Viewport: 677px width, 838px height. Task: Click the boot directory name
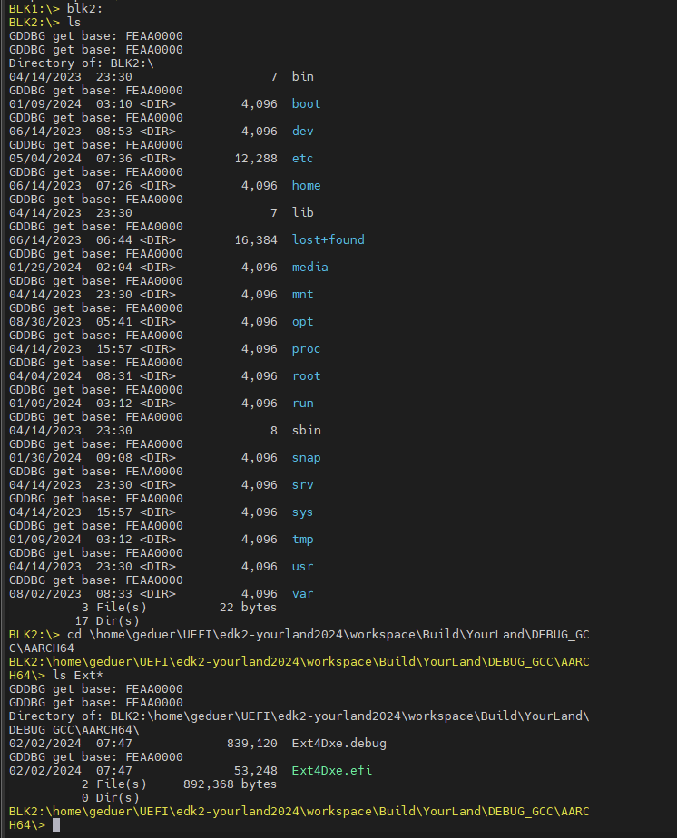(x=306, y=103)
